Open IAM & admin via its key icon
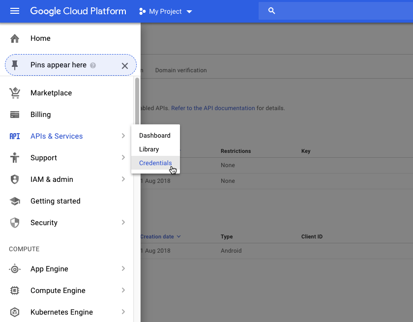 14,179
